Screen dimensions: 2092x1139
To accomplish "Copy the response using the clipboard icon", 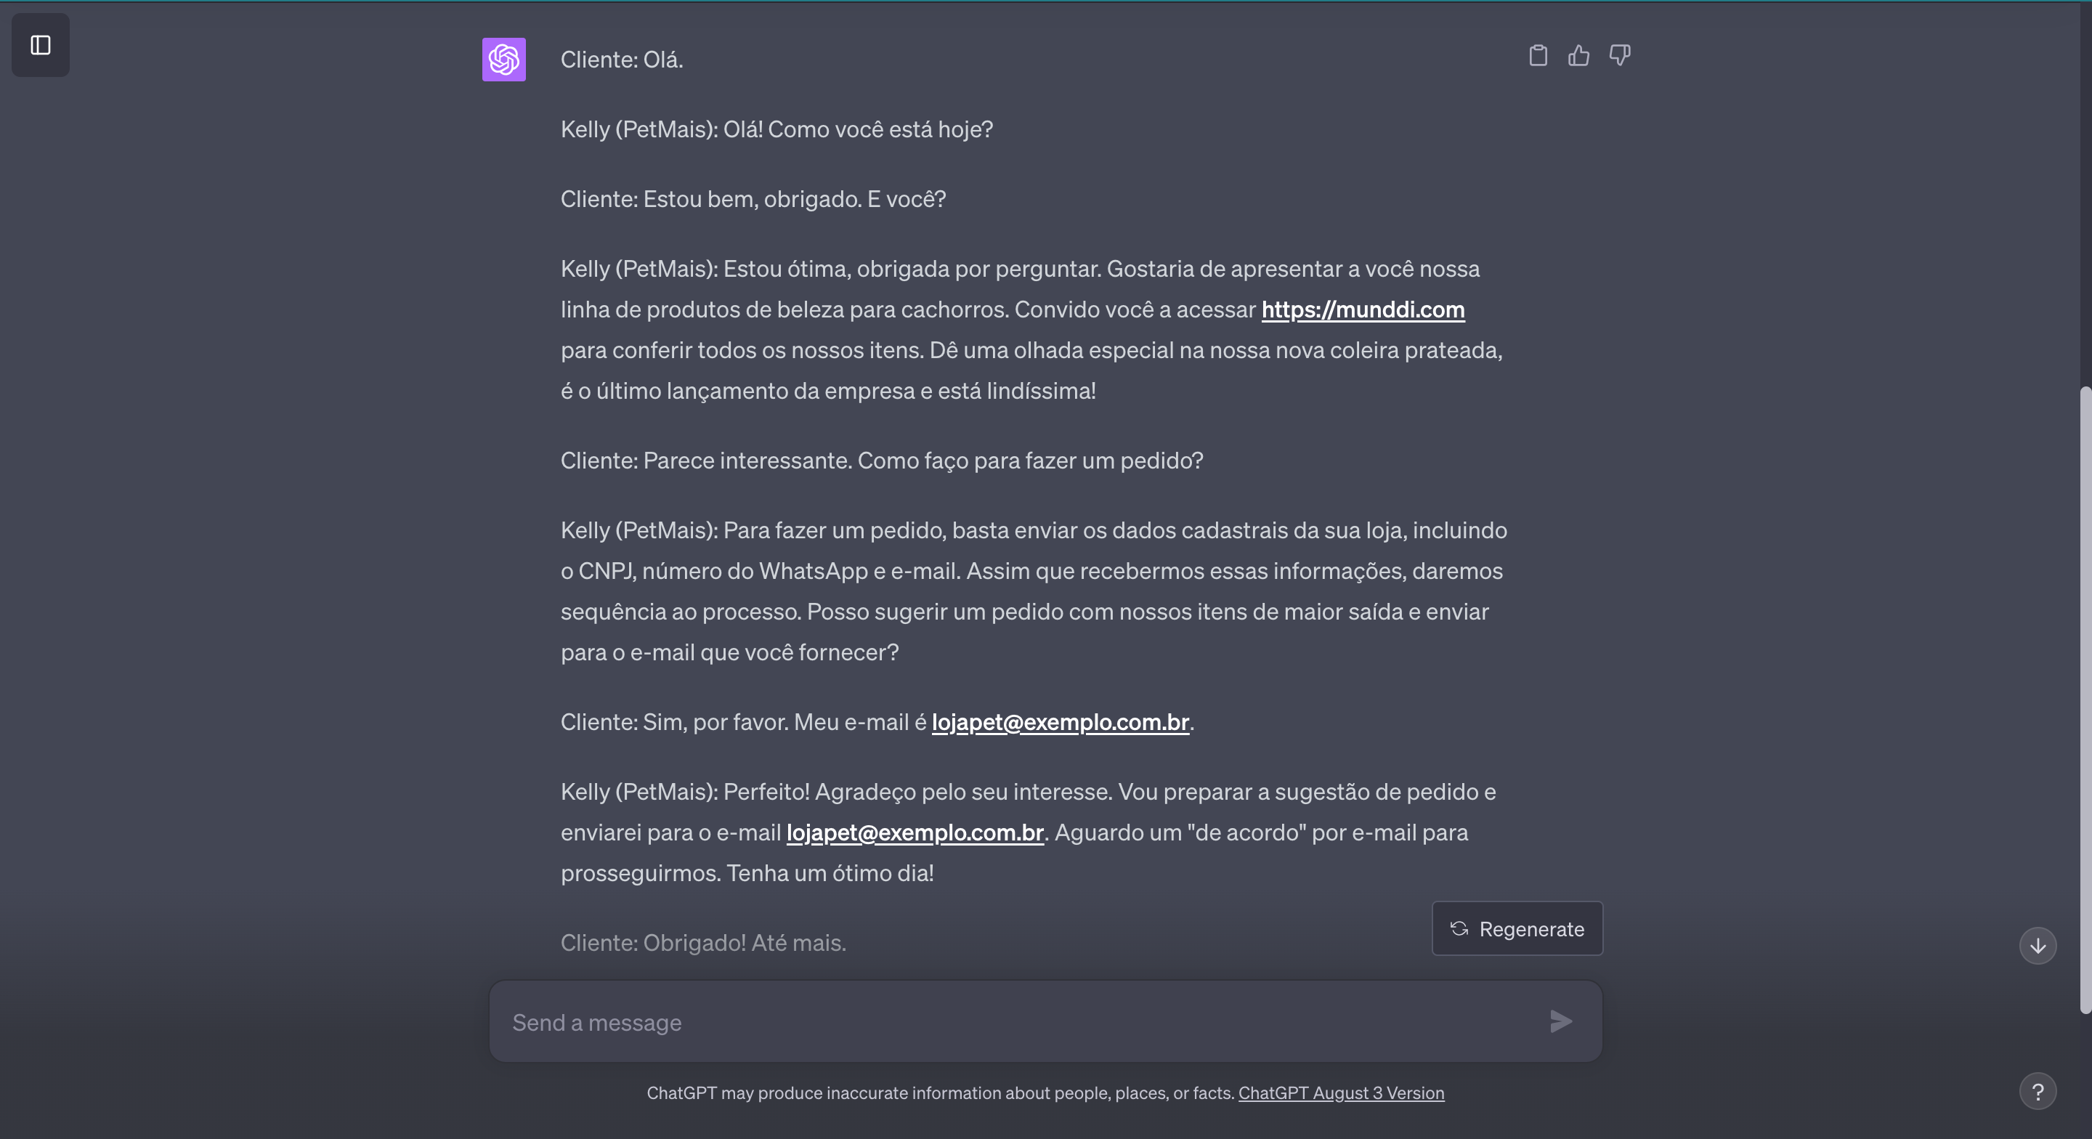I will point(1537,55).
